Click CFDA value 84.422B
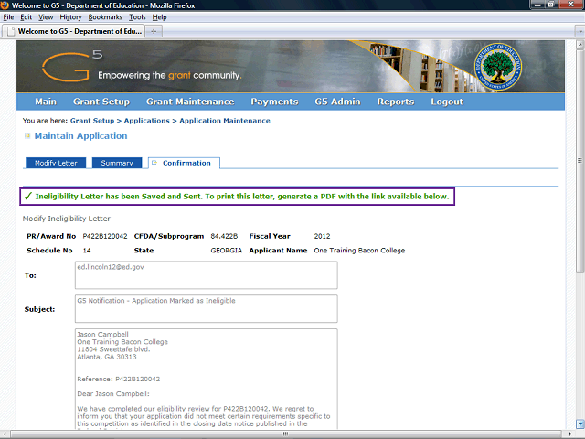Image resolution: width=585 pixels, height=439 pixels. [x=224, y=236]
